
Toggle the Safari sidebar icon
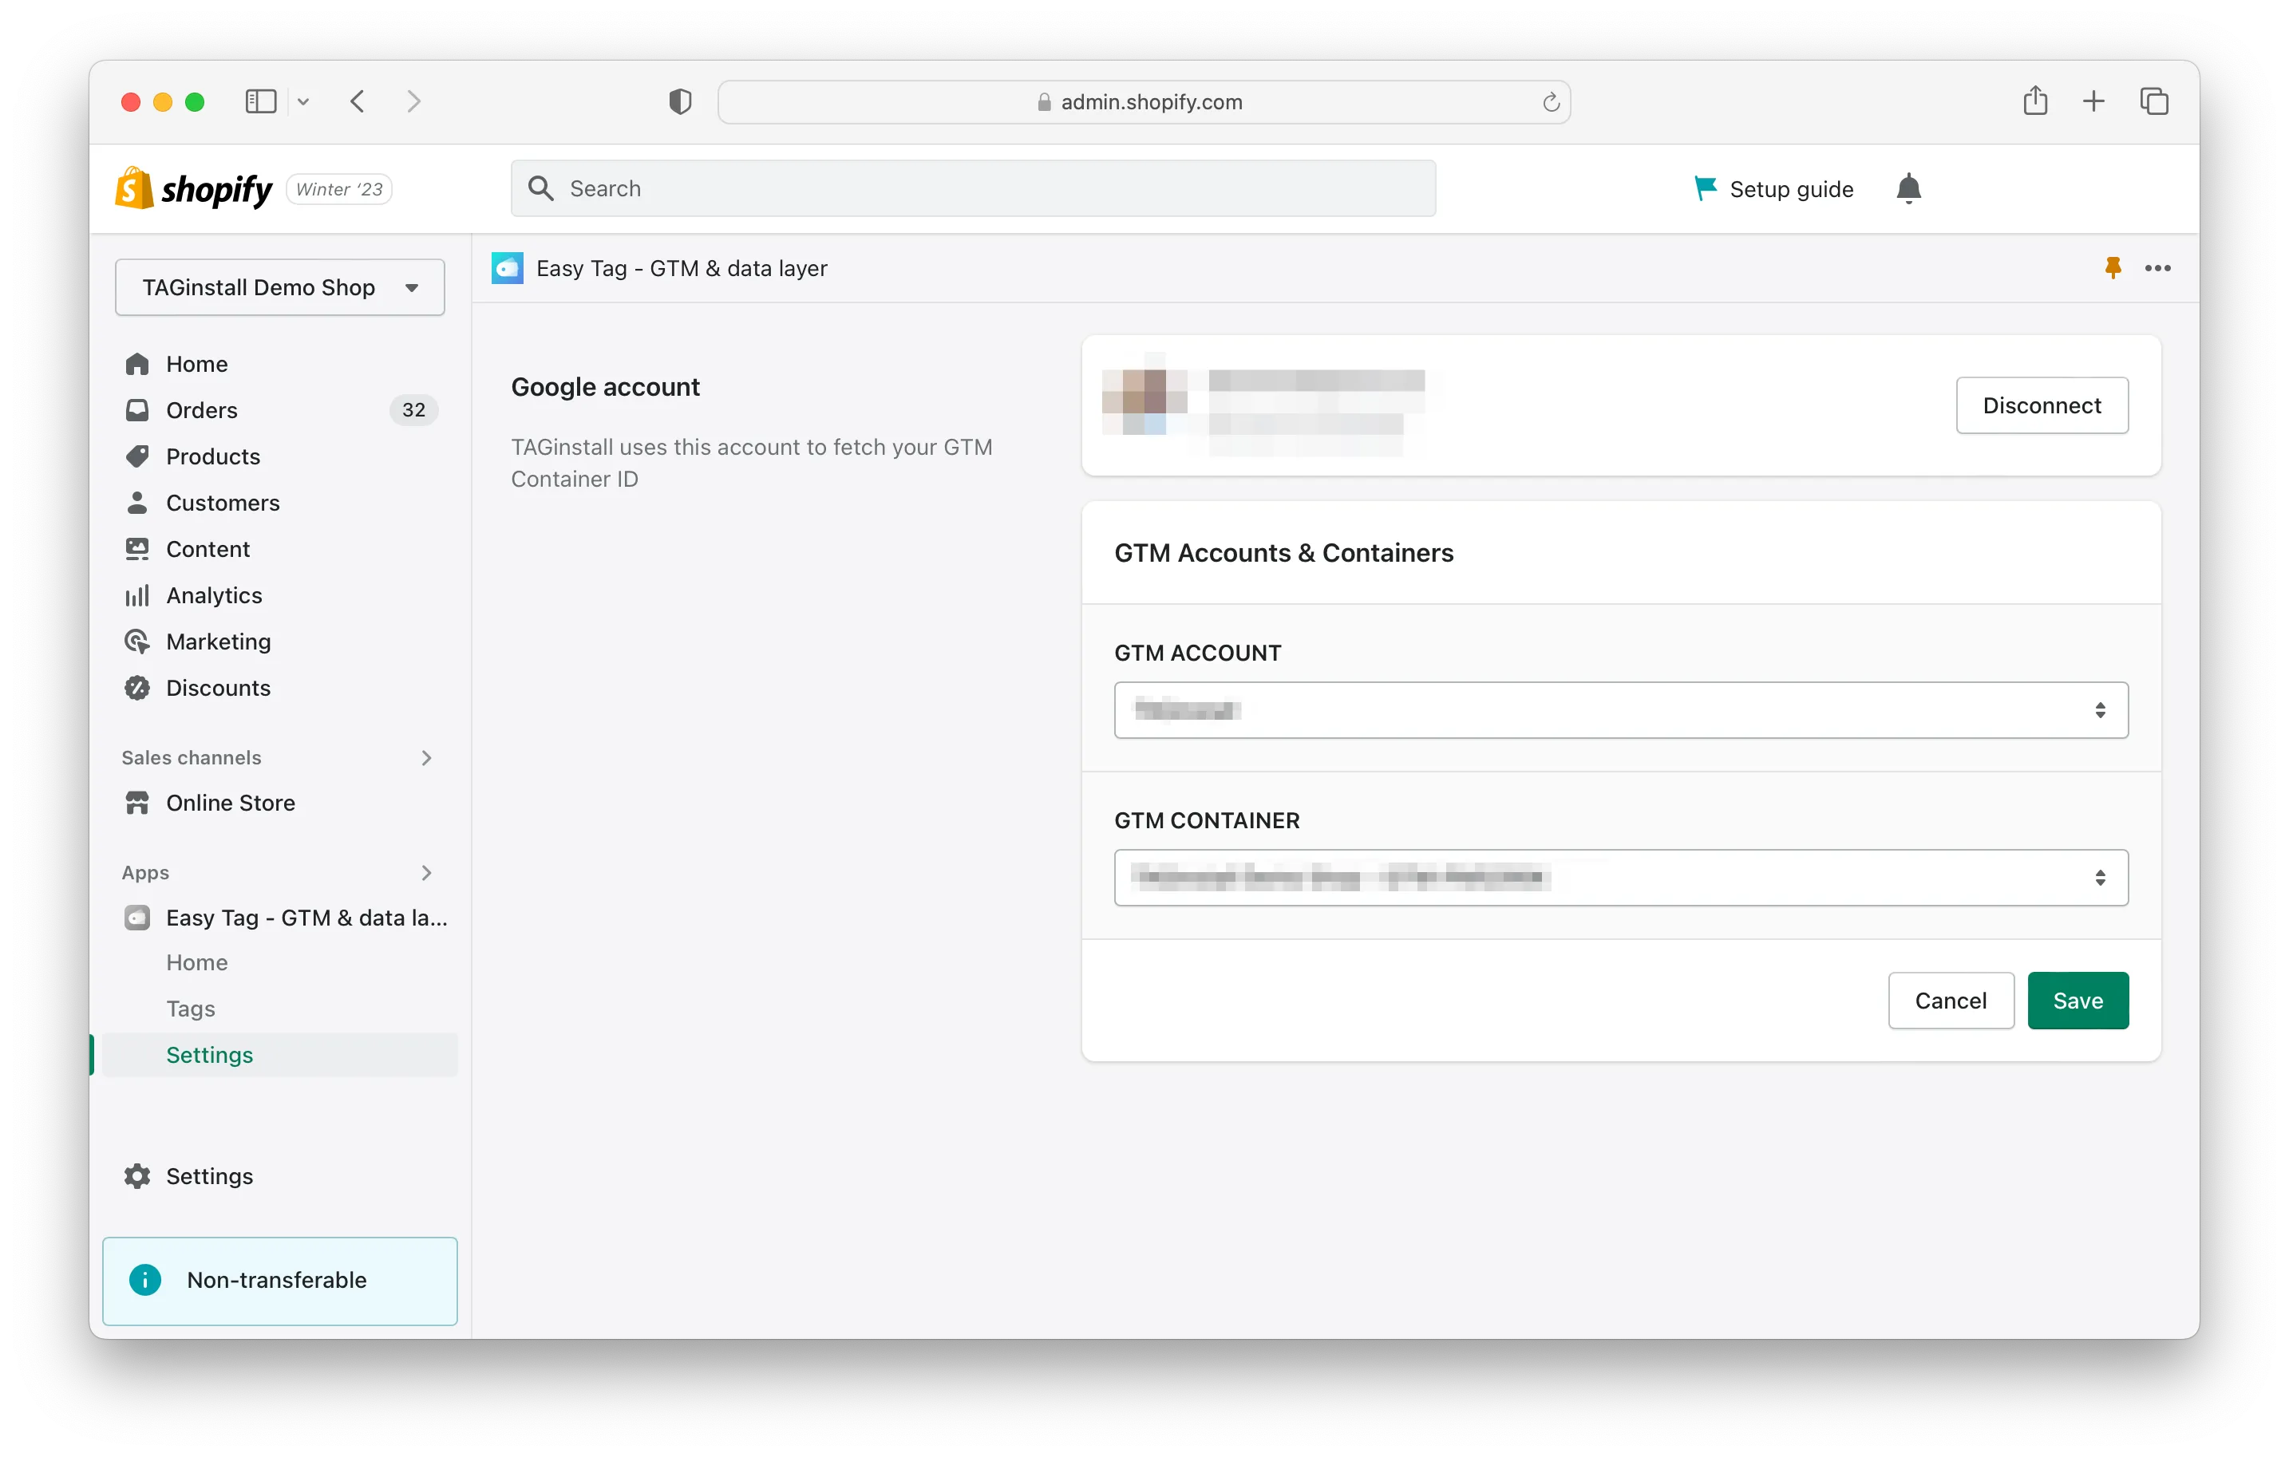pyautogui.click(x=260, y=101)
